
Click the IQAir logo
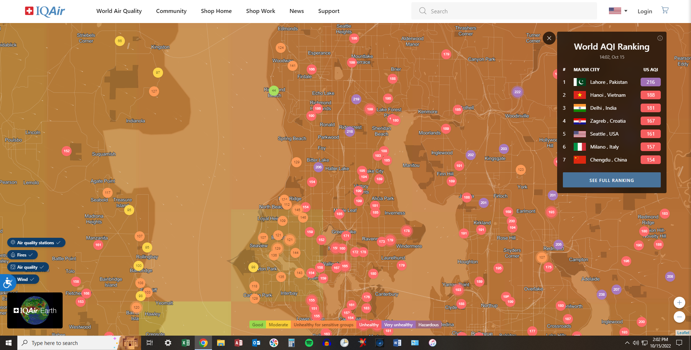(45, 11)
